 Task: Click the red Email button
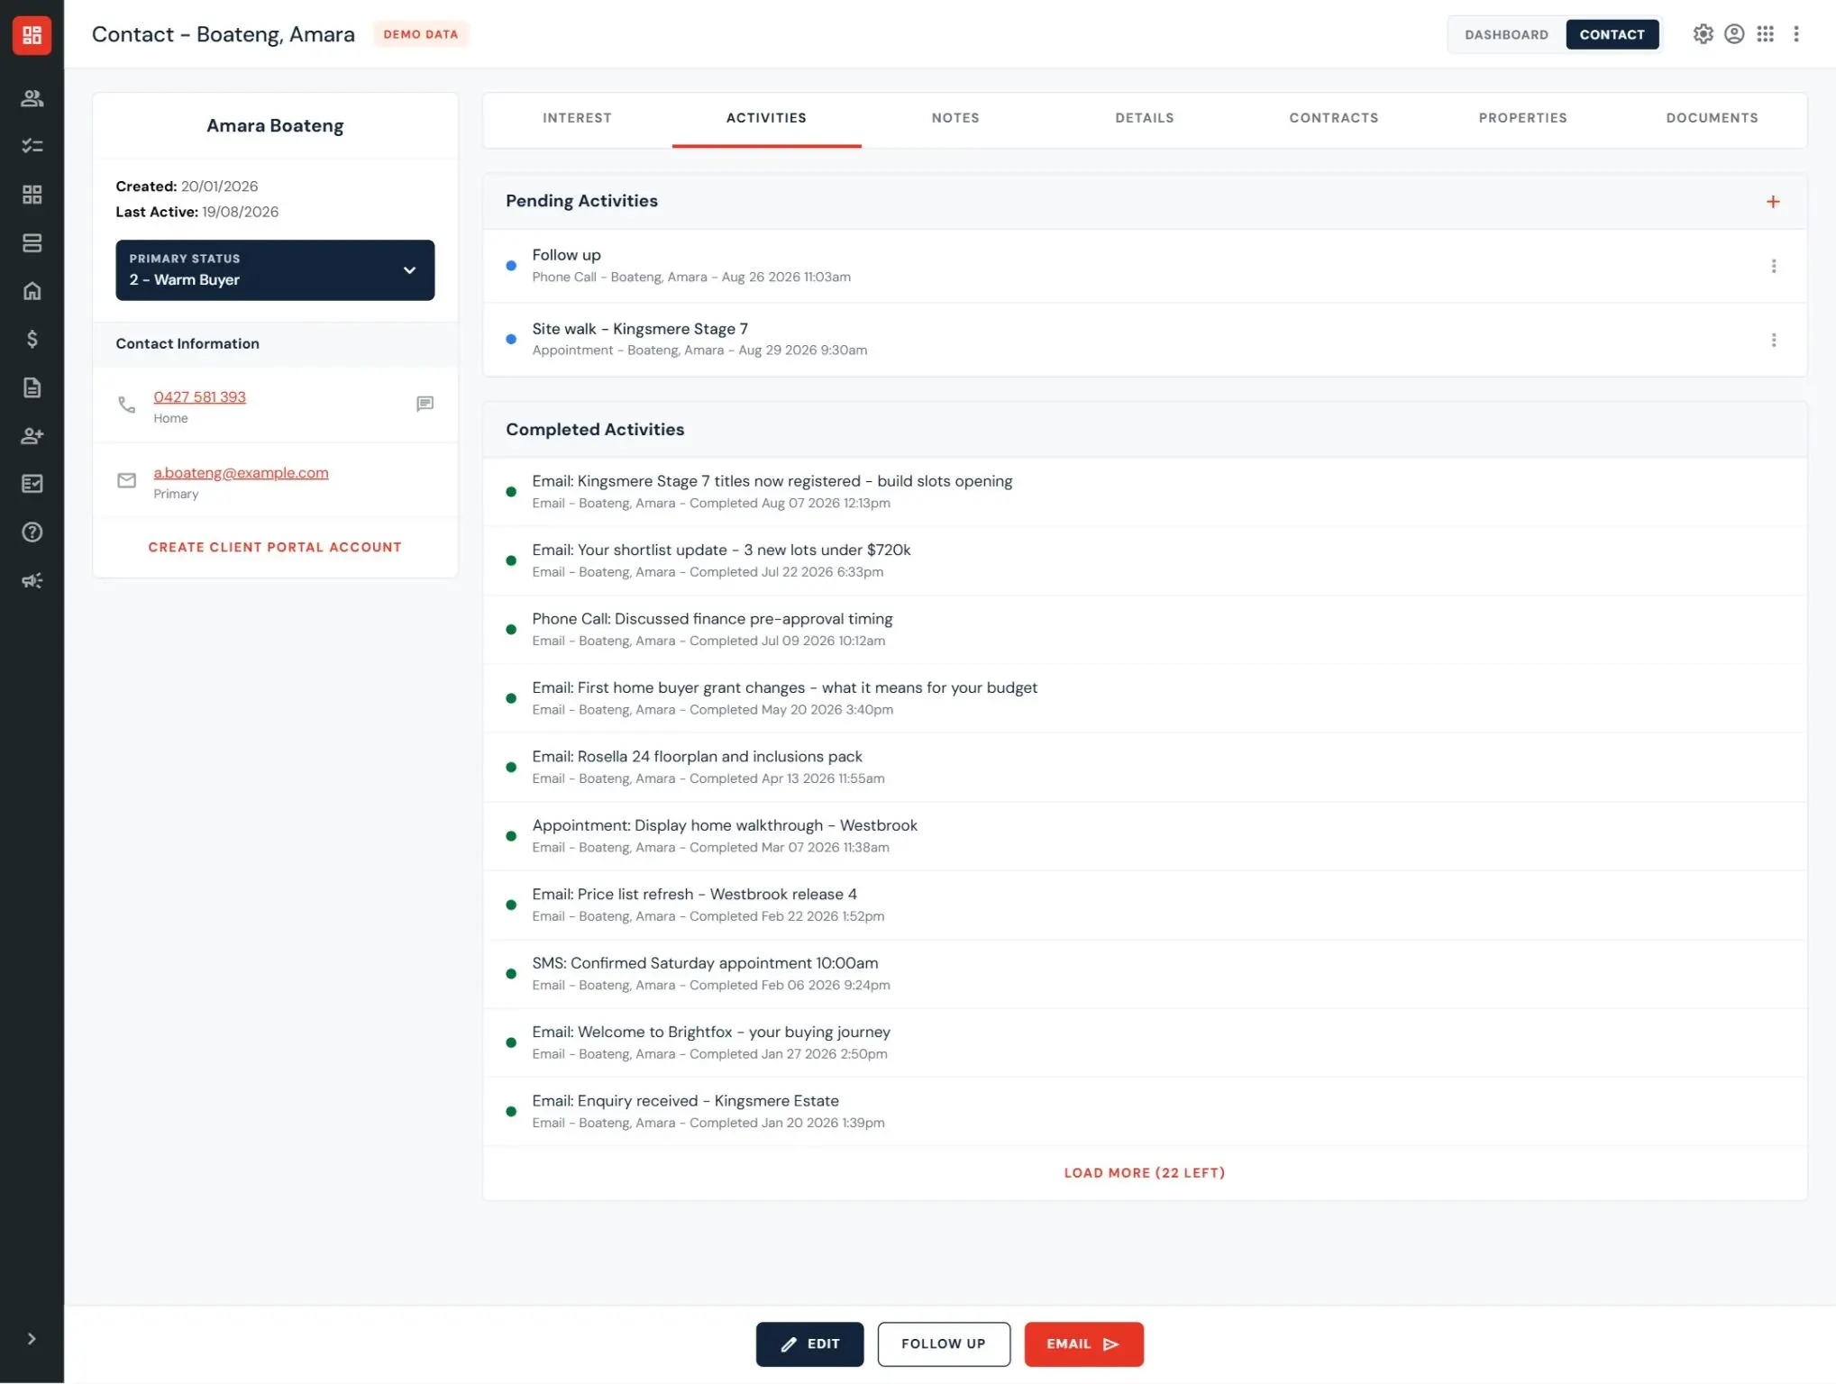pos(1083,1344)
